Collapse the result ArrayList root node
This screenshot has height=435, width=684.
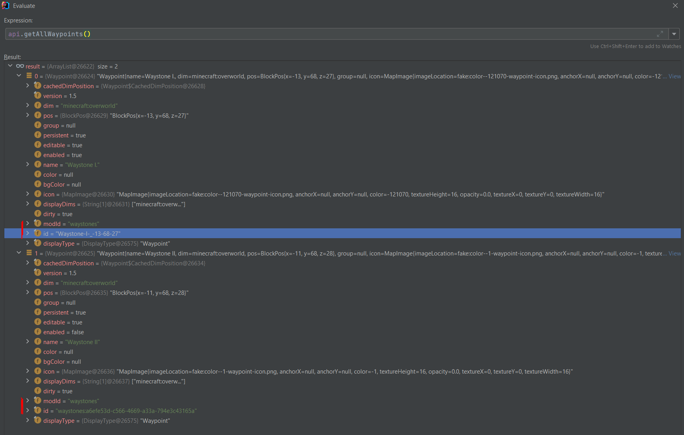(x=10, y=66)
